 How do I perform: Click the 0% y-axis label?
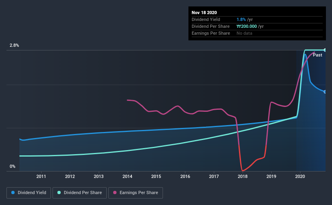(13, 167)
